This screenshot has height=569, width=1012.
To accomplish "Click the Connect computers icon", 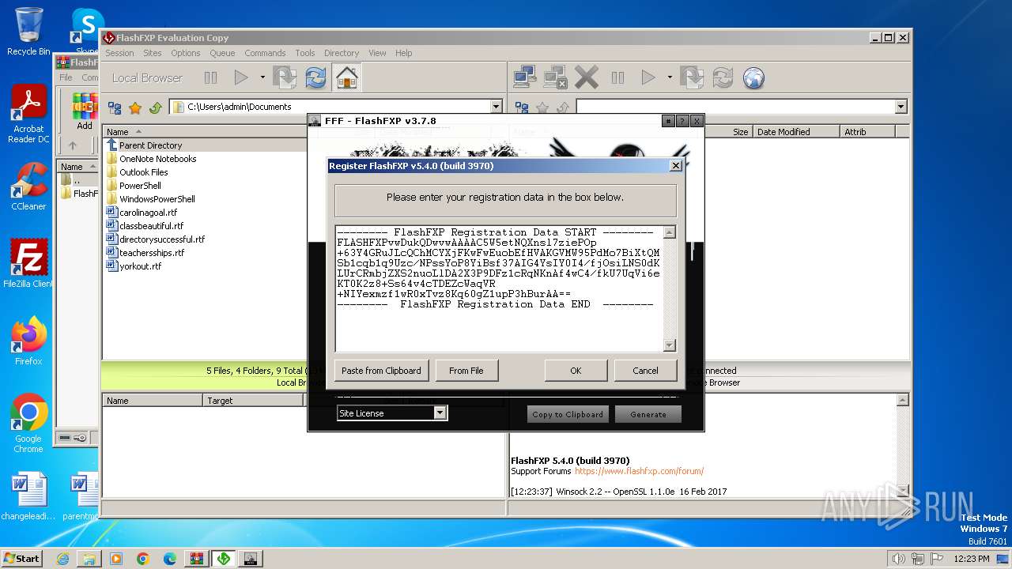I will (524, 77).
